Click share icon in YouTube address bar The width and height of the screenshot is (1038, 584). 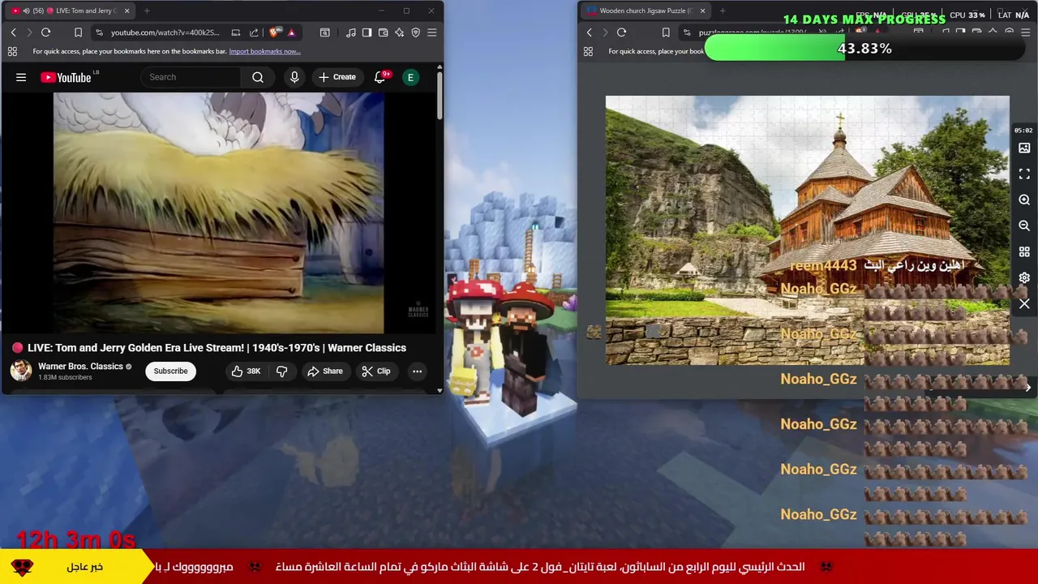click(x=254, y=32)
